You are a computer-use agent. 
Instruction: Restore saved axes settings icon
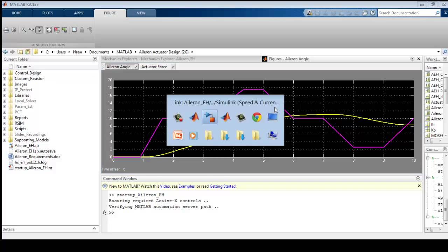coord(64,30)
